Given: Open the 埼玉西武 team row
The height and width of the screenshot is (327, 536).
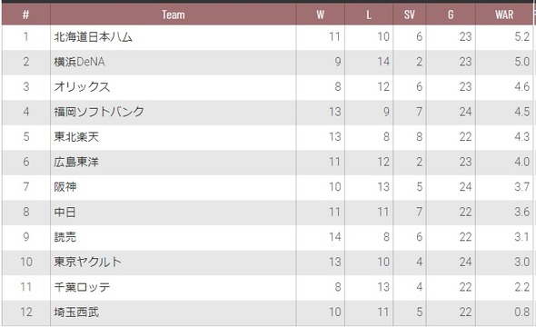Looking at the screenshot, I should [267, 312].
